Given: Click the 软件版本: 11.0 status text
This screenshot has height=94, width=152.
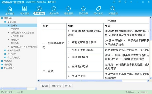Looking at the screenshot, I should point(132,92).
